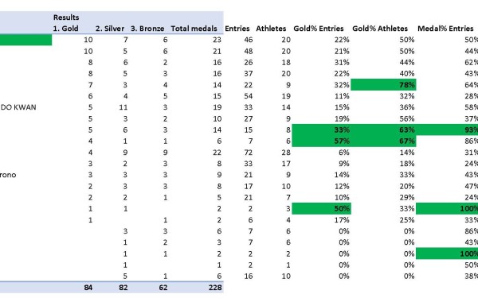Select the DO KWAN row label
The height and width of the screenshot is (298, 478).
point(18,107)
